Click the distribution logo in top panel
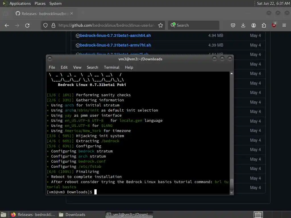 [5, 3]
